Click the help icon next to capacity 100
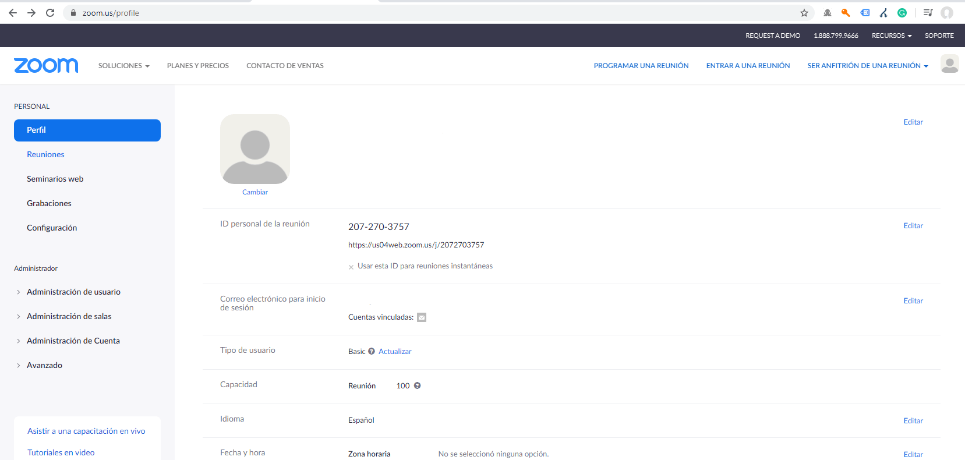This screenshot has height=460, width=965. pos(417,385)
